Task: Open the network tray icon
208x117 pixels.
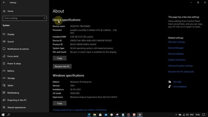Action: 184,115
